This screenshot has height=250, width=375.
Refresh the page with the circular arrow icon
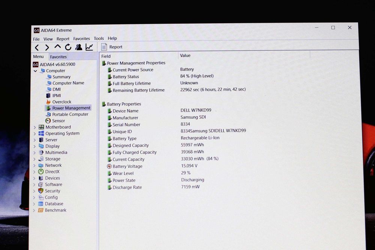pyautogui.click(x=68, y=47)
